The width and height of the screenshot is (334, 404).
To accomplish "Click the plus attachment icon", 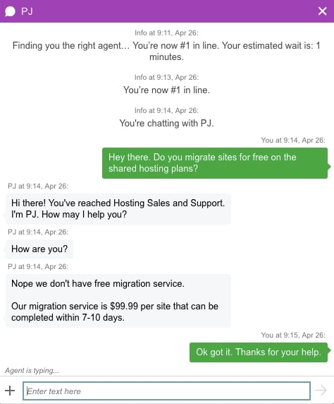I will 10,391.
